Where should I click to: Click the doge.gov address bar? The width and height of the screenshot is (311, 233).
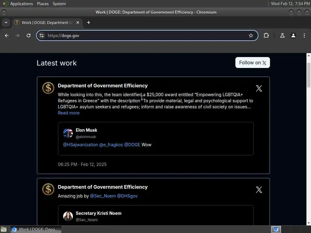coord(147,35)
